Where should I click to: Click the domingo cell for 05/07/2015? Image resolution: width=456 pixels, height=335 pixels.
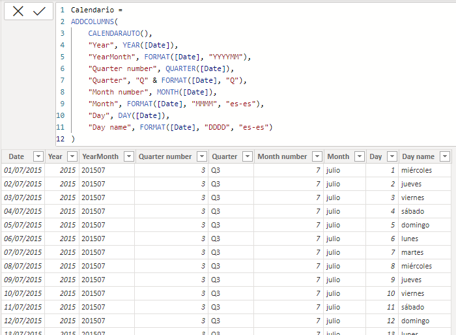416,225
